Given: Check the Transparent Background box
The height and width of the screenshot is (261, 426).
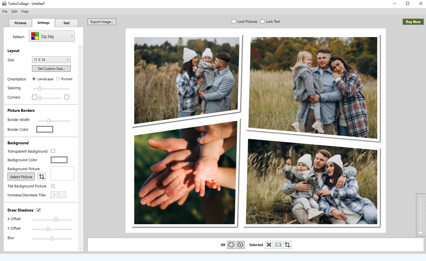Looking at the screenshot, I should 53,151.
